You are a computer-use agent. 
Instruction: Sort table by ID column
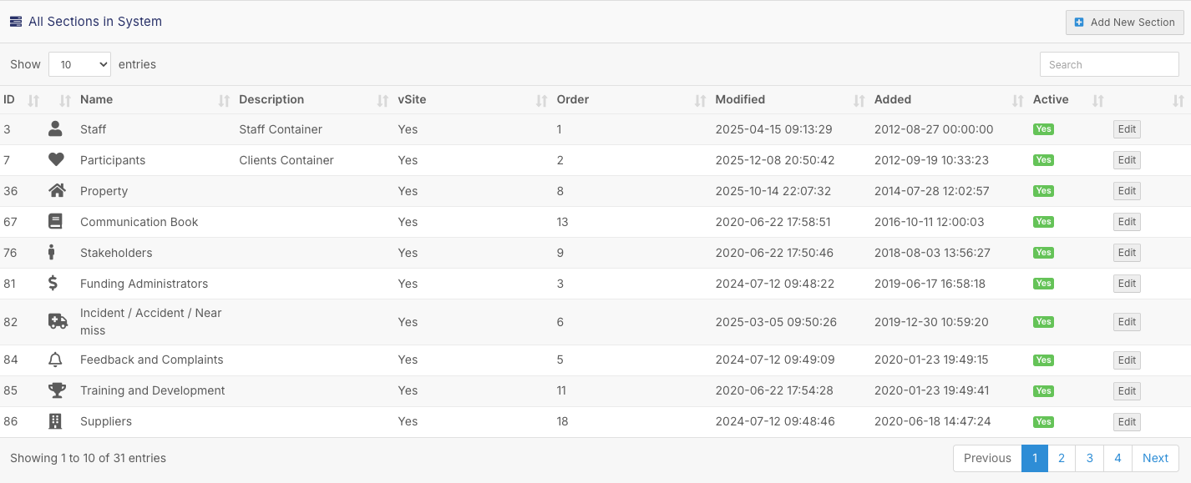pyautogui.click(x=20, y=99)
